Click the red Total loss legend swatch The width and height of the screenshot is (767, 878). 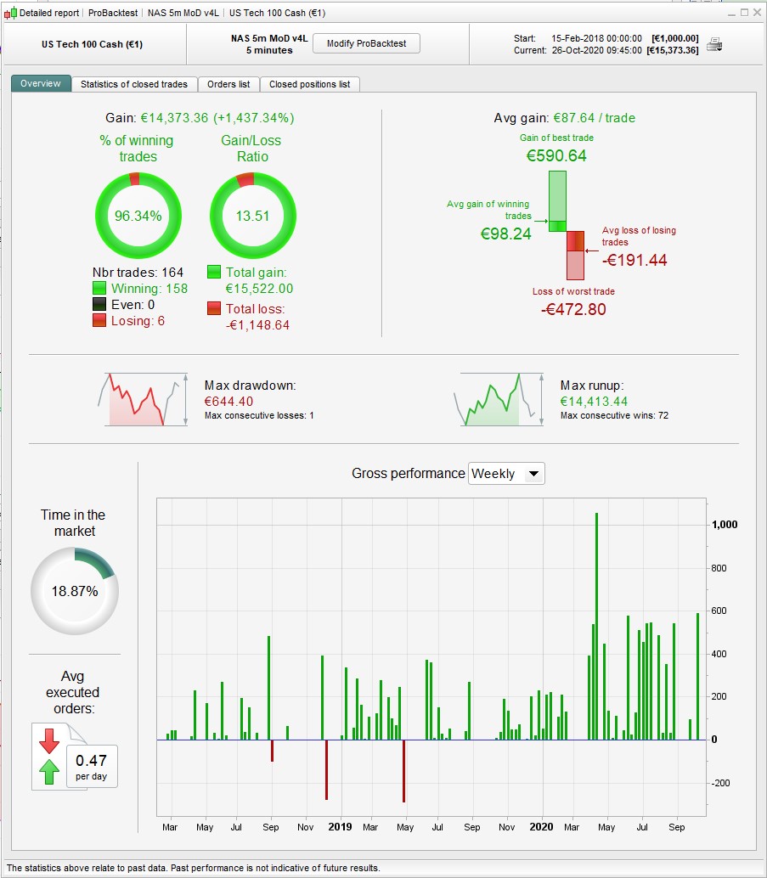[x=214, y=308]
